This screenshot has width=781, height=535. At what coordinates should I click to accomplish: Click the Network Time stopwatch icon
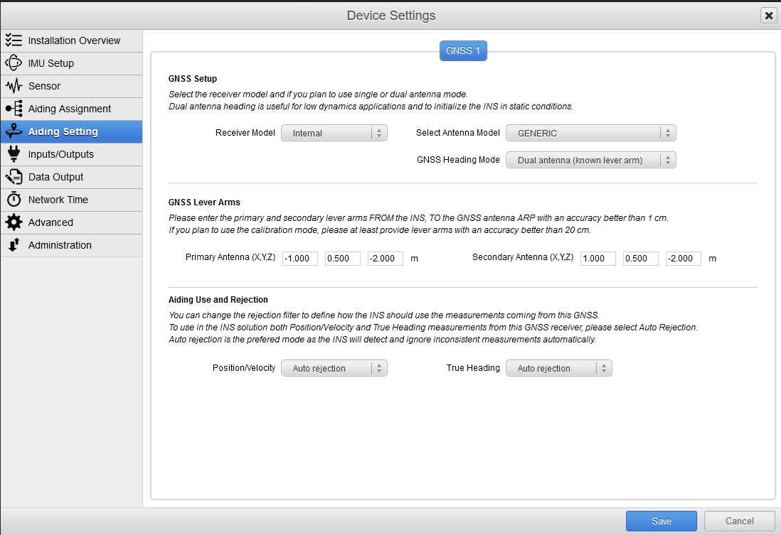pos(14,200)
